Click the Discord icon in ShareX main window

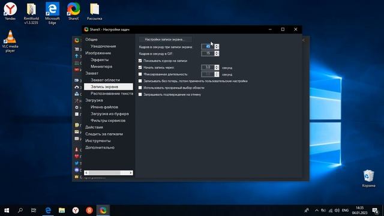(77, 170)
